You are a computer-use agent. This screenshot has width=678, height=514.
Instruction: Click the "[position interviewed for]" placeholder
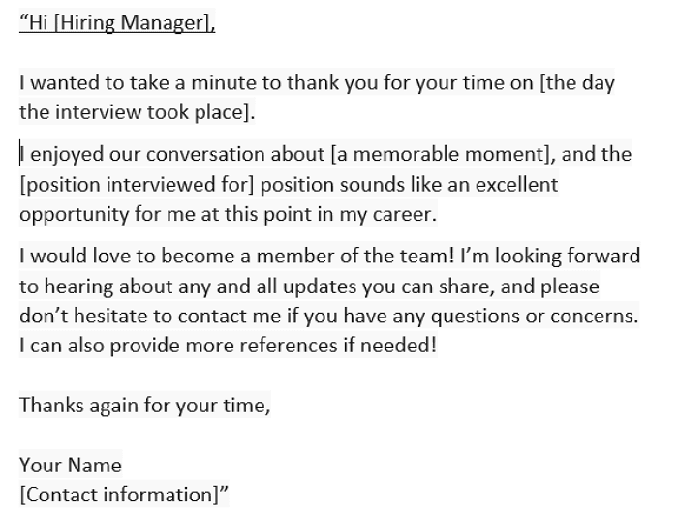tap(138, 185)
